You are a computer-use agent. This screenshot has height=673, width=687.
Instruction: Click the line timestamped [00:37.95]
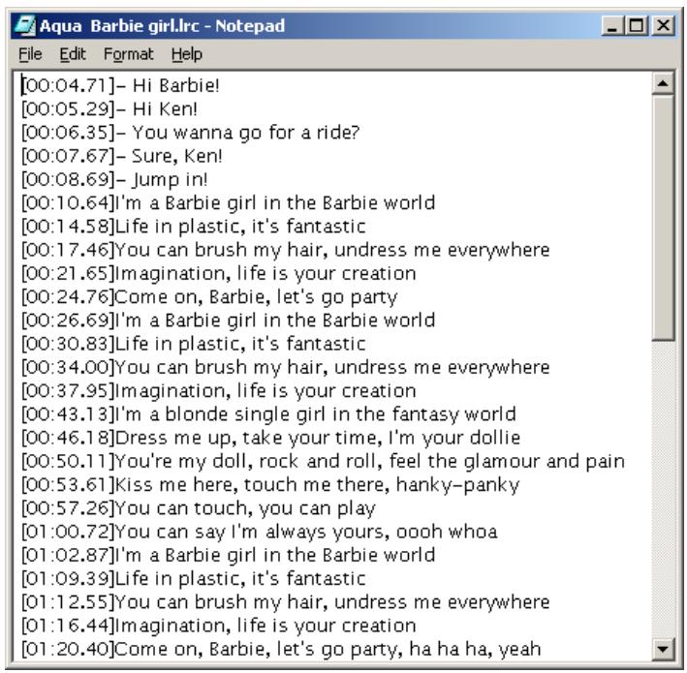219,390
